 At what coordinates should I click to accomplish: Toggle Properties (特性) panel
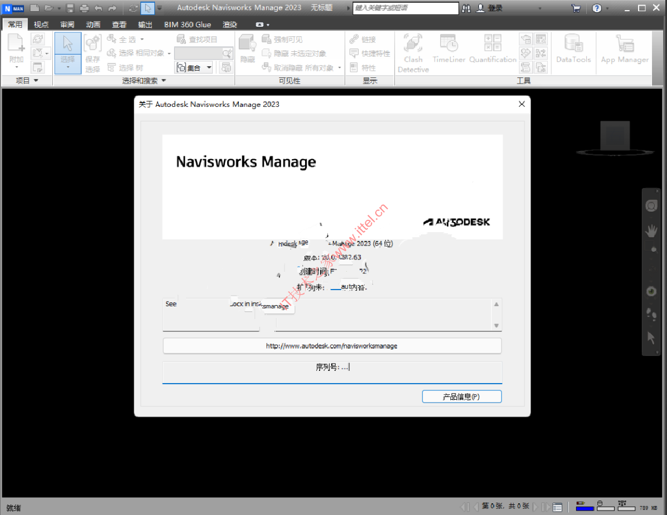[x=363, y=67]
